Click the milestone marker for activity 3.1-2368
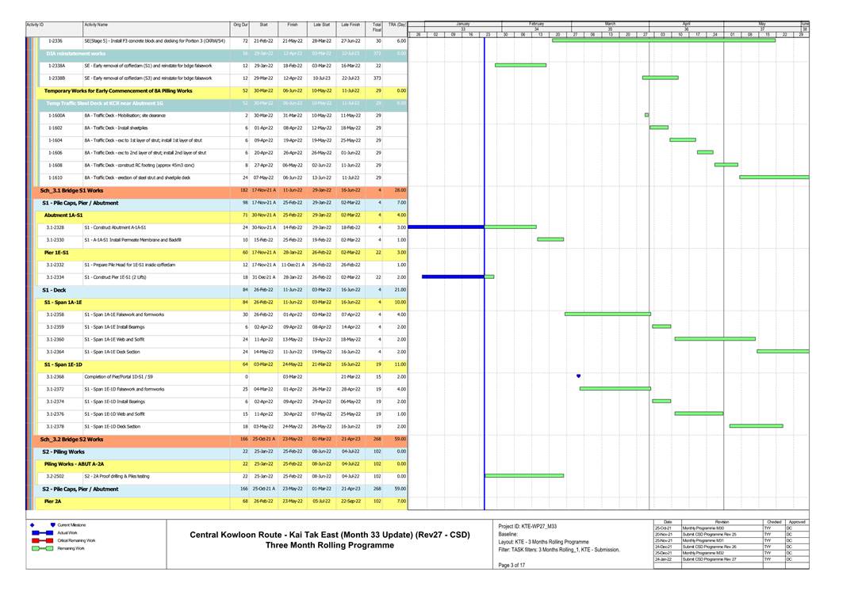Viewport: 858px width, 606px height. pos(578,376)
